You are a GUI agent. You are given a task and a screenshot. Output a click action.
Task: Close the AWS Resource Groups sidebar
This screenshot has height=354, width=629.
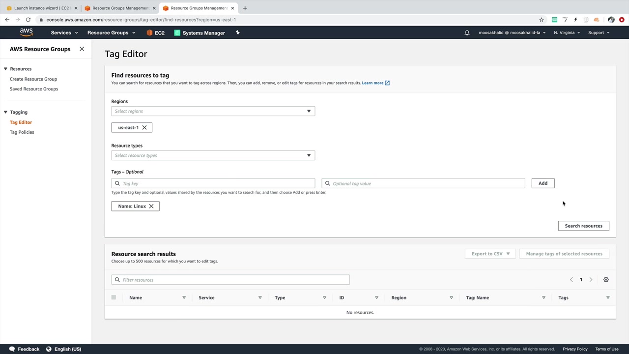click(82, 49)
